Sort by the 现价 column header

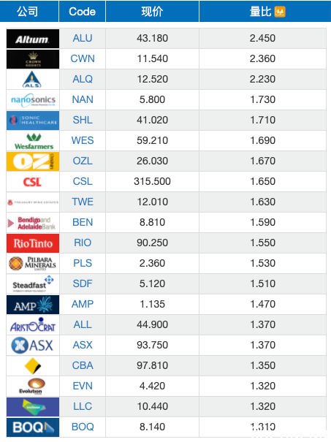coord(152,11)
